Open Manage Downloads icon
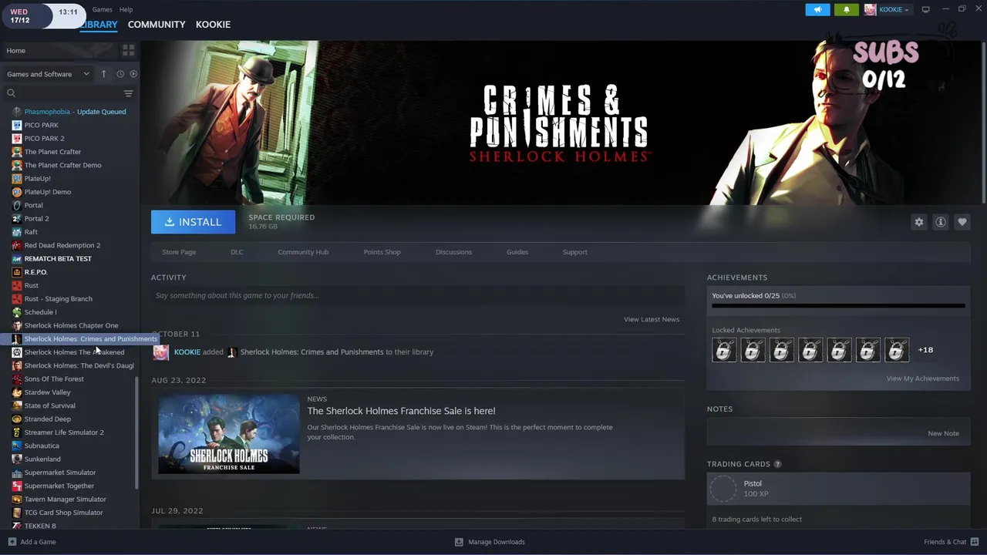The width and height of the screenshot is (987, 555). point(459,542)
